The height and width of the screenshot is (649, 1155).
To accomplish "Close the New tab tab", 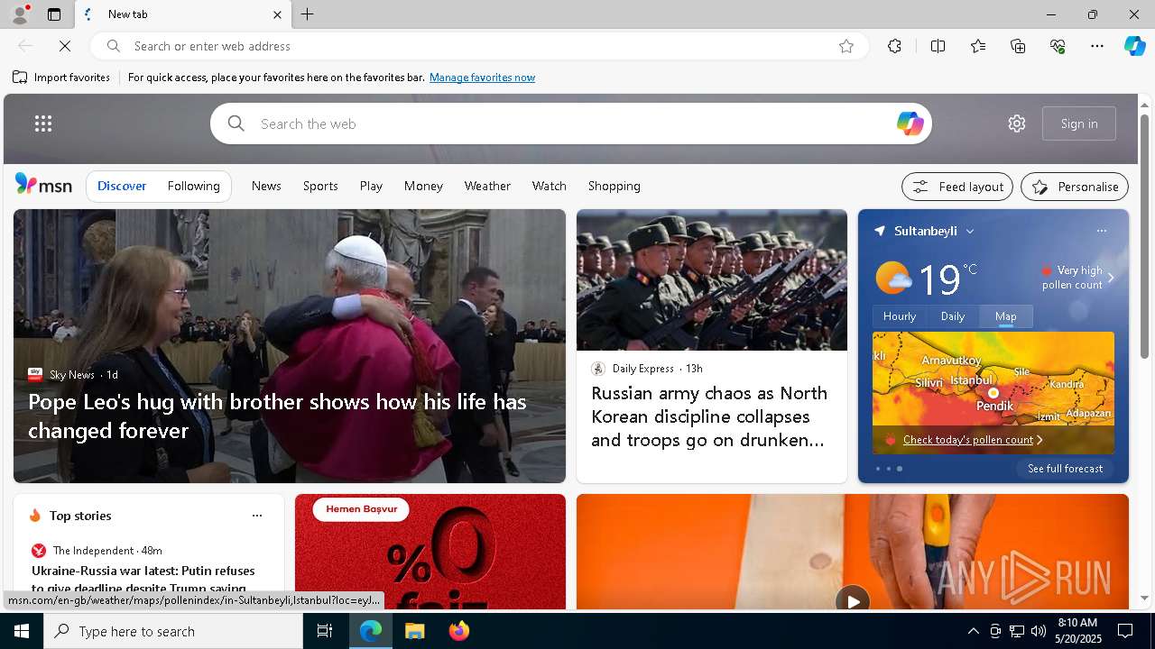I will [277, 14].
